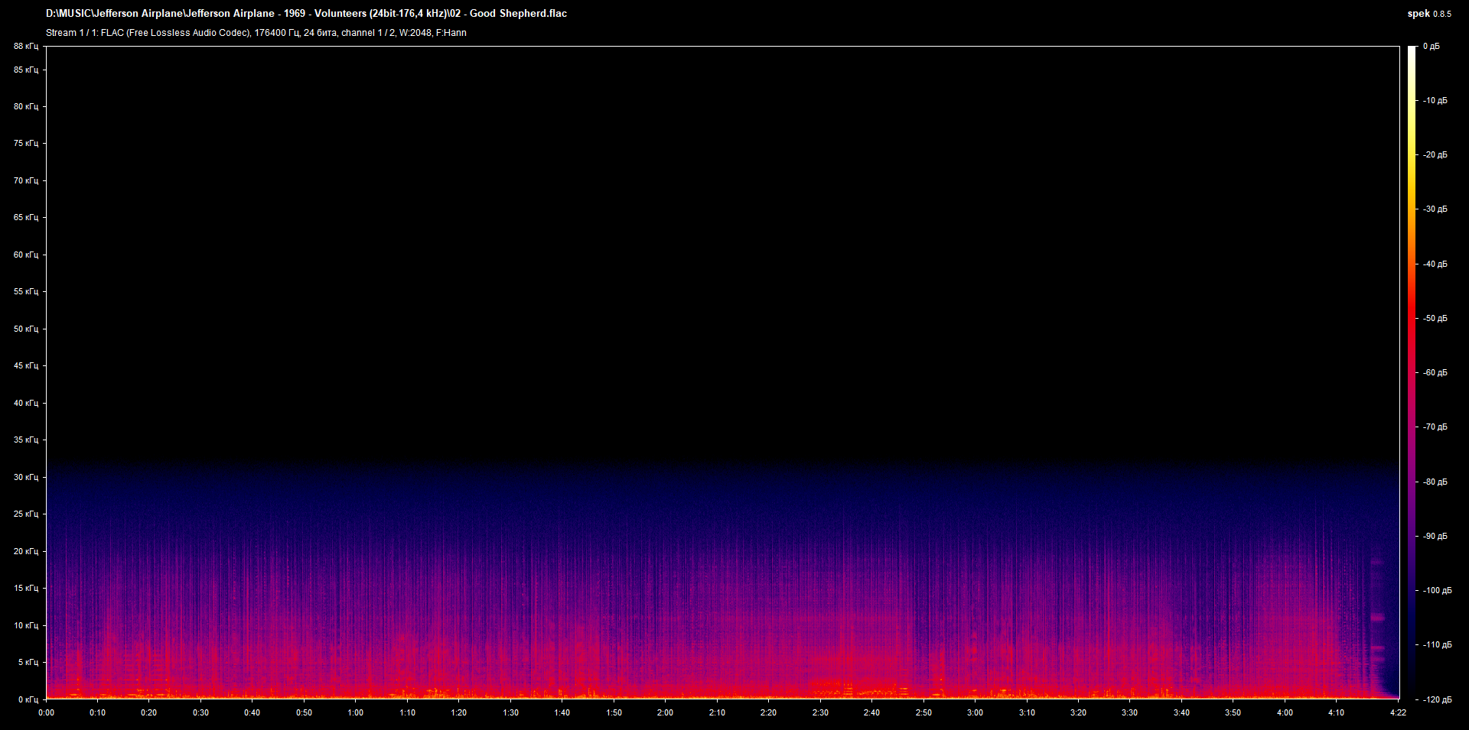Image resolution: width=1469 pixels, height=730 pixels.
Task: Select the 30 кГц frequency axis label
Action: tap(26, 477)
